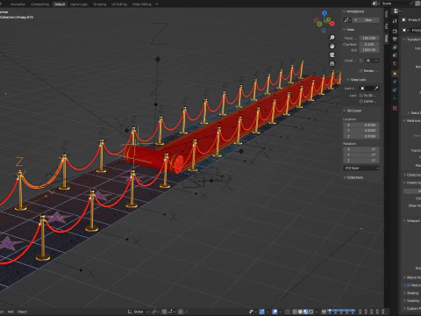Click the snap magnet icon in header
This screenshot has height=316, width=421.
[x=165, y=312]
